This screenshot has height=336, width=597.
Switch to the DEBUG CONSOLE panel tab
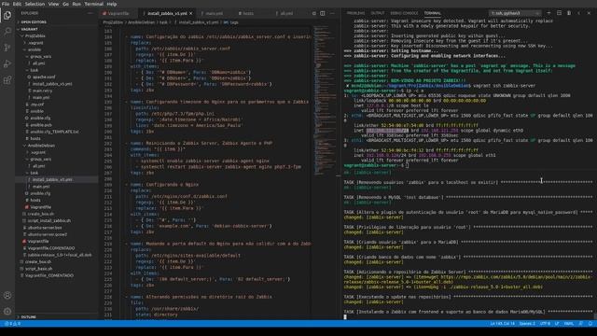[x=404, y=13]
